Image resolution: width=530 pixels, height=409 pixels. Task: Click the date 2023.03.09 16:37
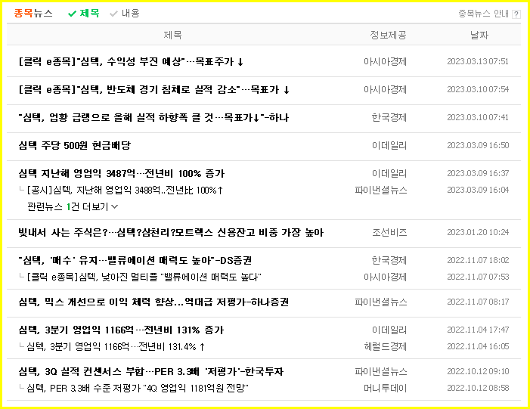point(478,174)
